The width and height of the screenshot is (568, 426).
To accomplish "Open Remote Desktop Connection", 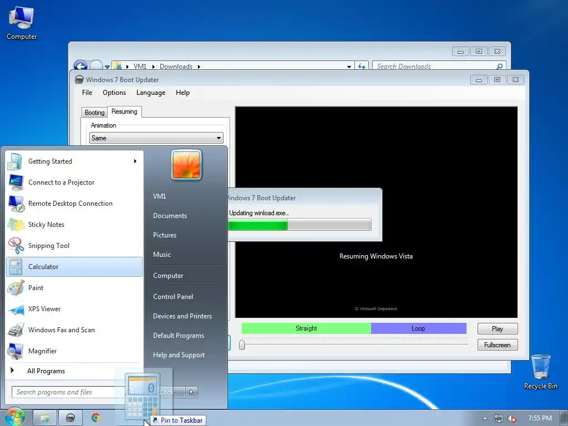I will (74, 203).
